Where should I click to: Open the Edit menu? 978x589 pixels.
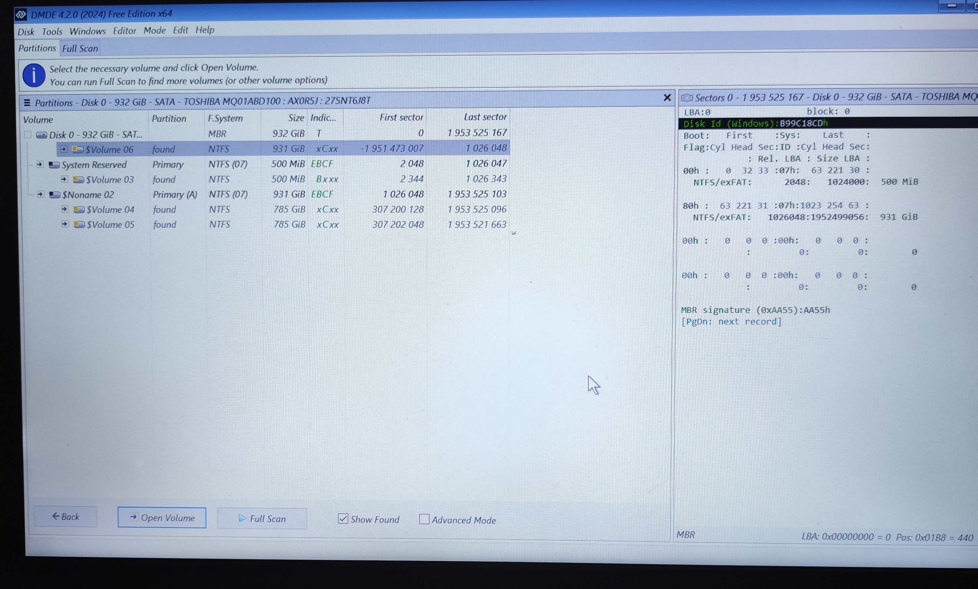[x=180, y=30]
